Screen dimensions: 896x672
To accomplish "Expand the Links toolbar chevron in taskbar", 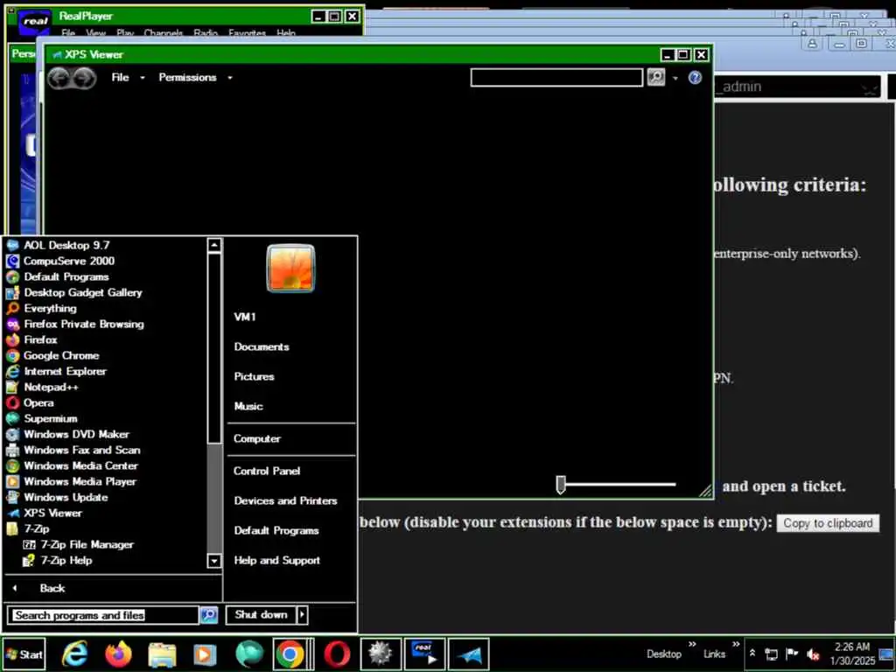I will [x=735, y=645].
